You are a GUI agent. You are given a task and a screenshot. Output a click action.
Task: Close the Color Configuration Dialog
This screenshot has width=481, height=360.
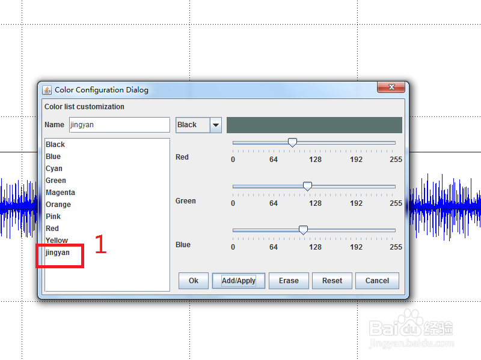(391, 87)
